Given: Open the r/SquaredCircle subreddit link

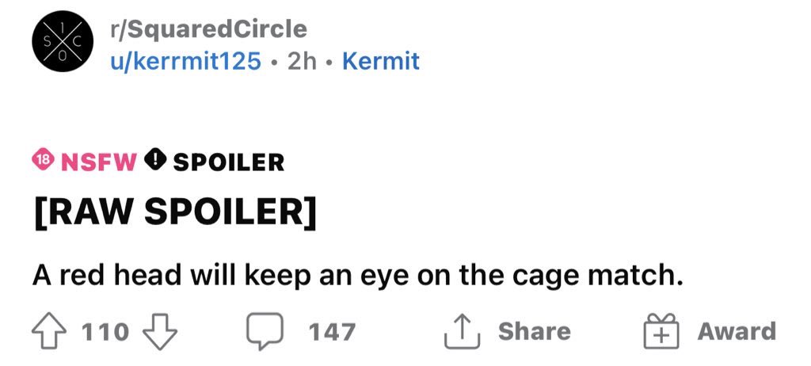Looking at the screenshot, I should click(209, 29).
